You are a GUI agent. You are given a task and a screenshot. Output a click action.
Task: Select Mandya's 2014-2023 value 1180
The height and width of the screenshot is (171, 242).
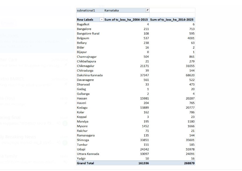[x=191, y=121]
